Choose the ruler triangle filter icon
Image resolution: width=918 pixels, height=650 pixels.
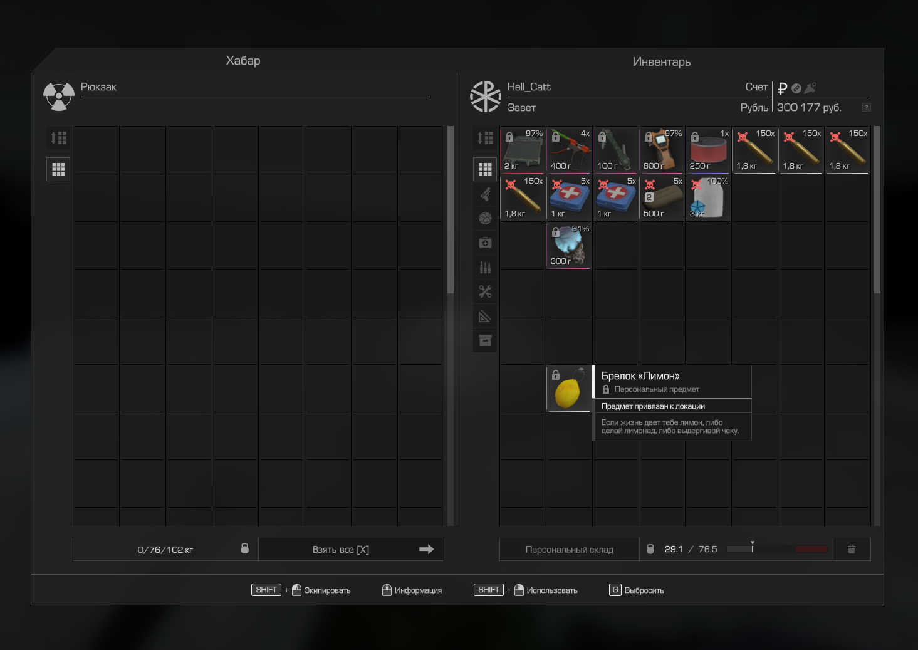click(485, 316)
